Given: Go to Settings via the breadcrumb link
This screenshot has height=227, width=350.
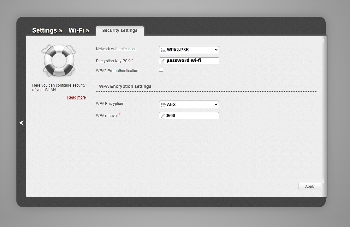Looking at the screenshot, I should (44, 30).
